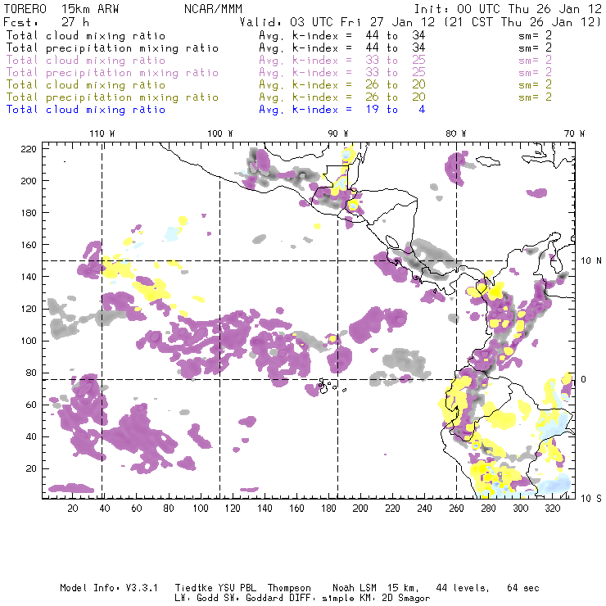Select the "Init: 00 UTC Thu 26 Jan 12" text
606x606 pixels.
(508, 9)
